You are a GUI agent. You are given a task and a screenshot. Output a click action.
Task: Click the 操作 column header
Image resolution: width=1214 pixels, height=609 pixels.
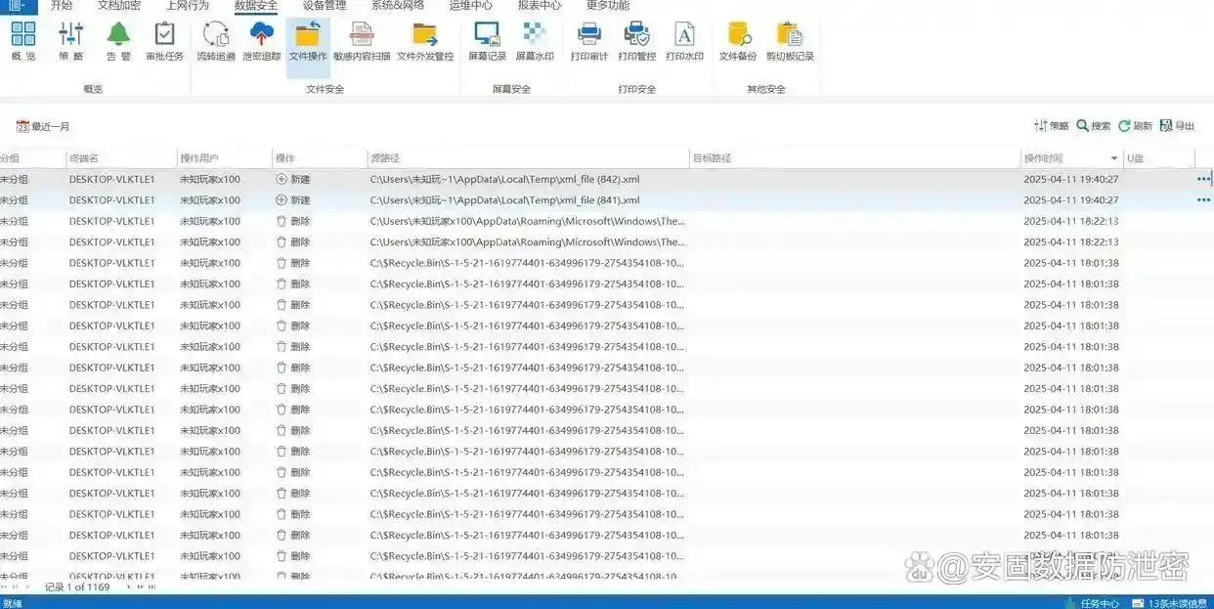coord(319,158)
